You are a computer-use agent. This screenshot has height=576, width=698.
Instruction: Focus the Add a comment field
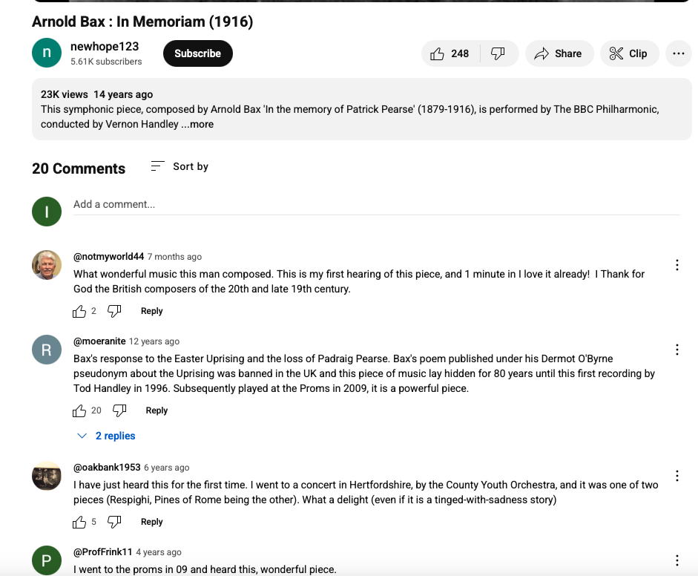click(376, 204)
